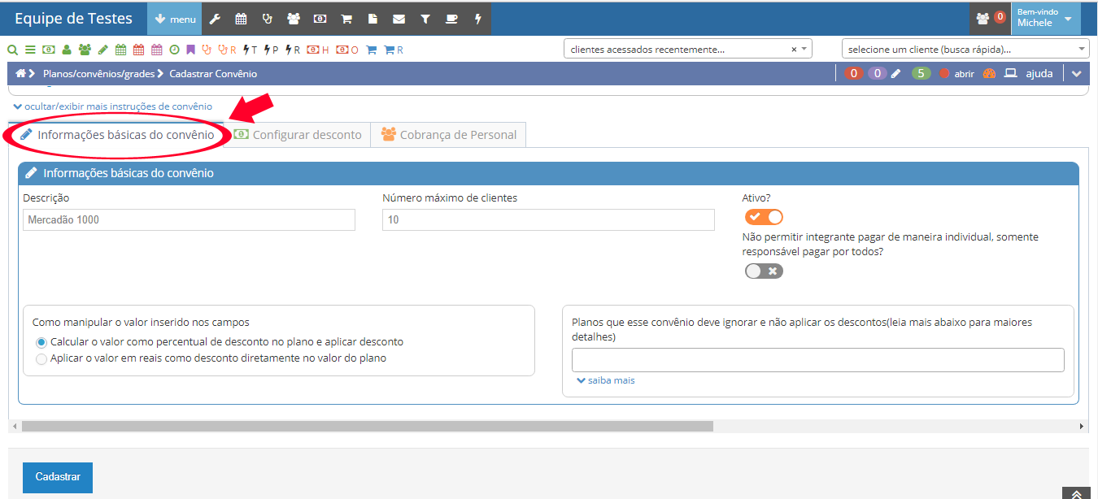Image resolution: width=1098 pixels, height=499 pixels.
Task: Click the purple bookmark icon
Action: (x=190, y=50)
